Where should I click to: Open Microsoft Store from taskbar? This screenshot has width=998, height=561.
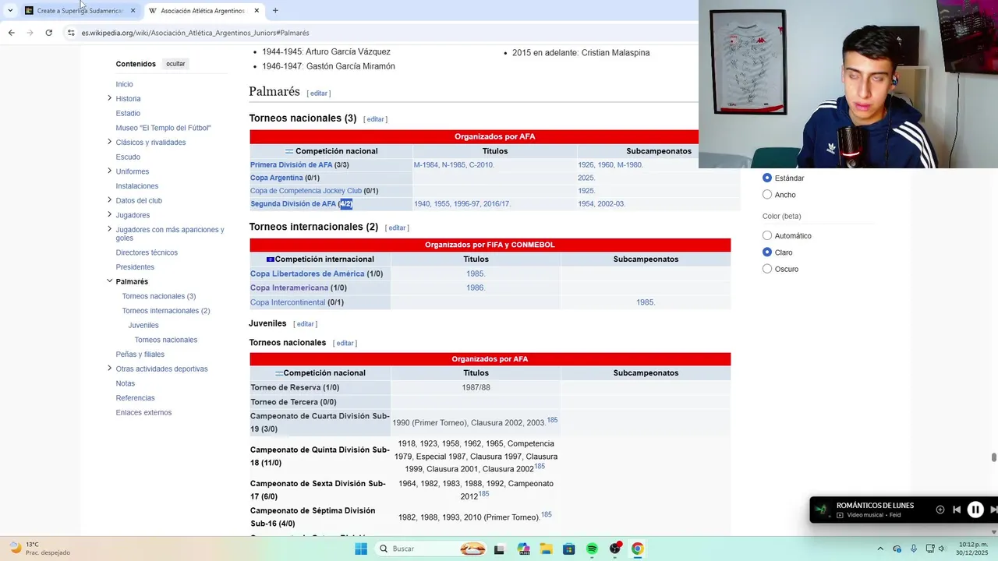569,549
